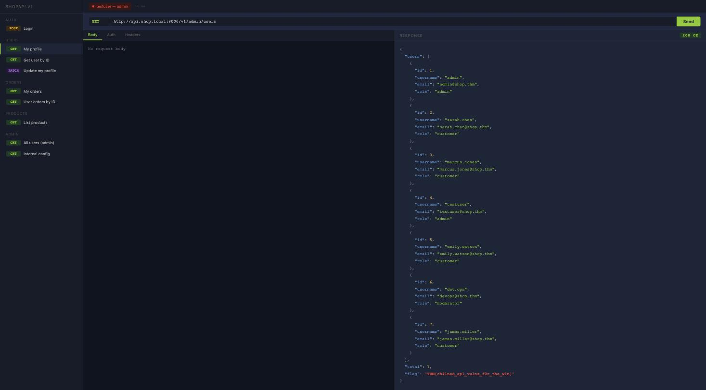Image resolution: width=706 pixels, height=390 pixels.
Task: Click the james.miller@shop.thm email value
Action: (466, 339)
